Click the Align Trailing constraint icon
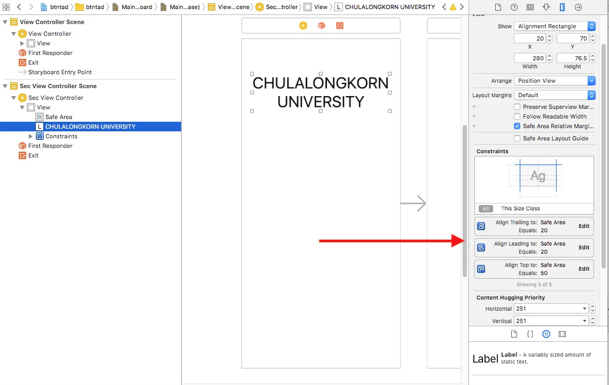 pyautogui.click(x=481, y=226)
